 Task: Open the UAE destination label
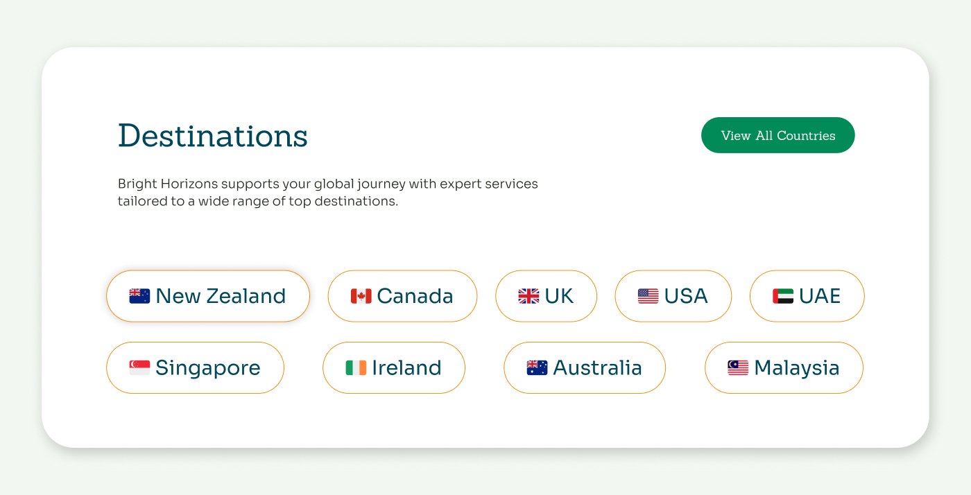click(x=820, y=296)
